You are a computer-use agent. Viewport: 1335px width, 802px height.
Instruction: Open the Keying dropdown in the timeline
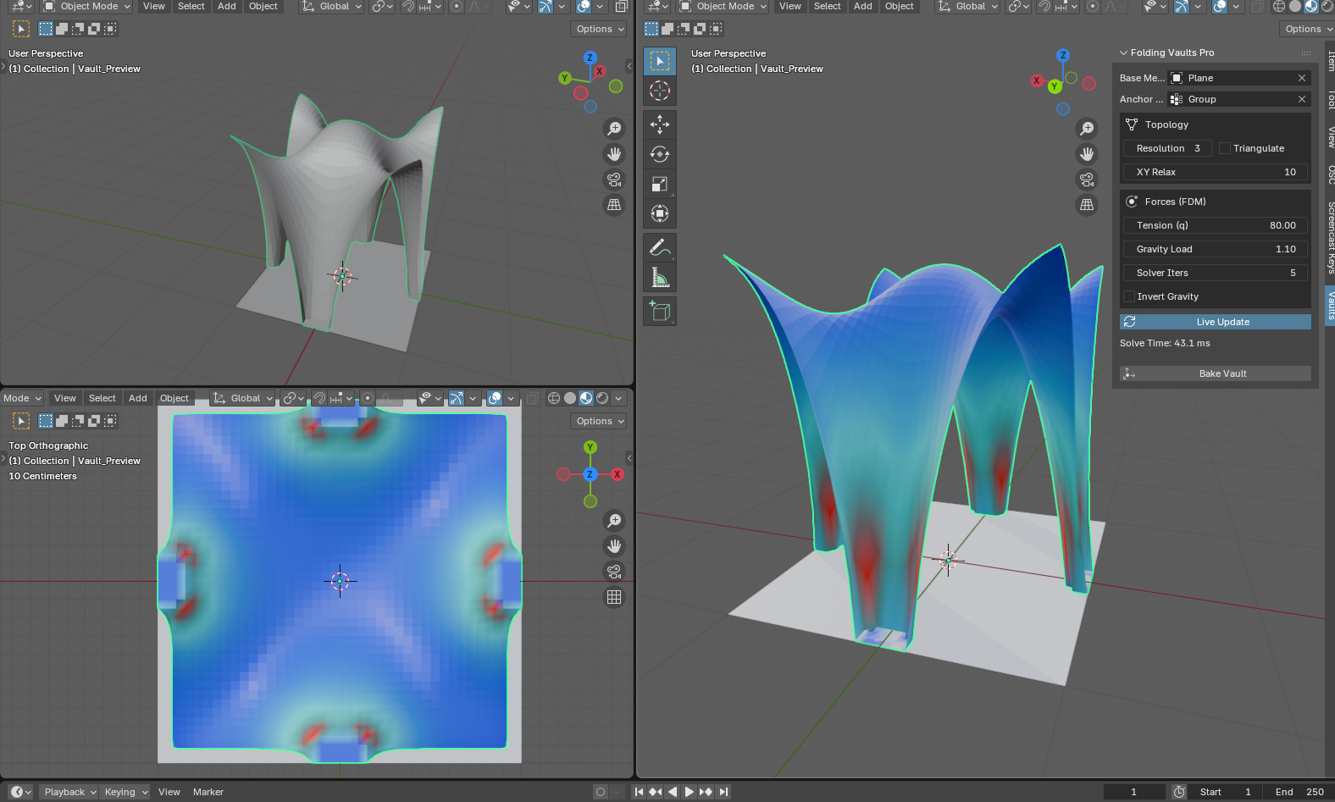[125, 792]
